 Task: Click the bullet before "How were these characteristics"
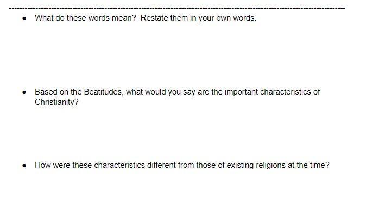(24, 166)
